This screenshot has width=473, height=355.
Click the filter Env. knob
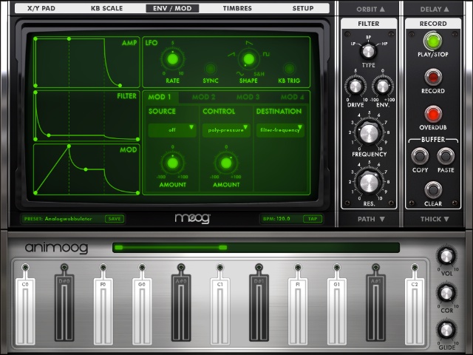pos(383,87)
